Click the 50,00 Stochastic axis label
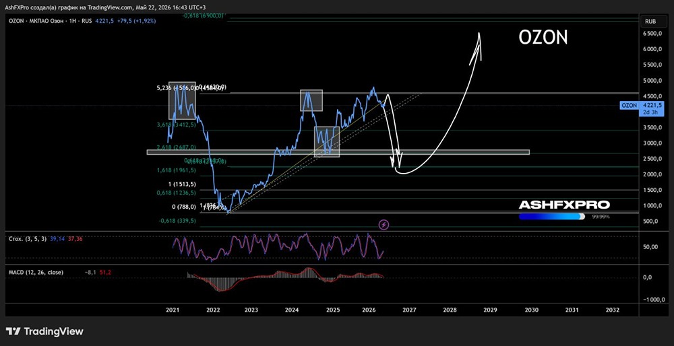674x346 pixels. (x=652, y=247)
